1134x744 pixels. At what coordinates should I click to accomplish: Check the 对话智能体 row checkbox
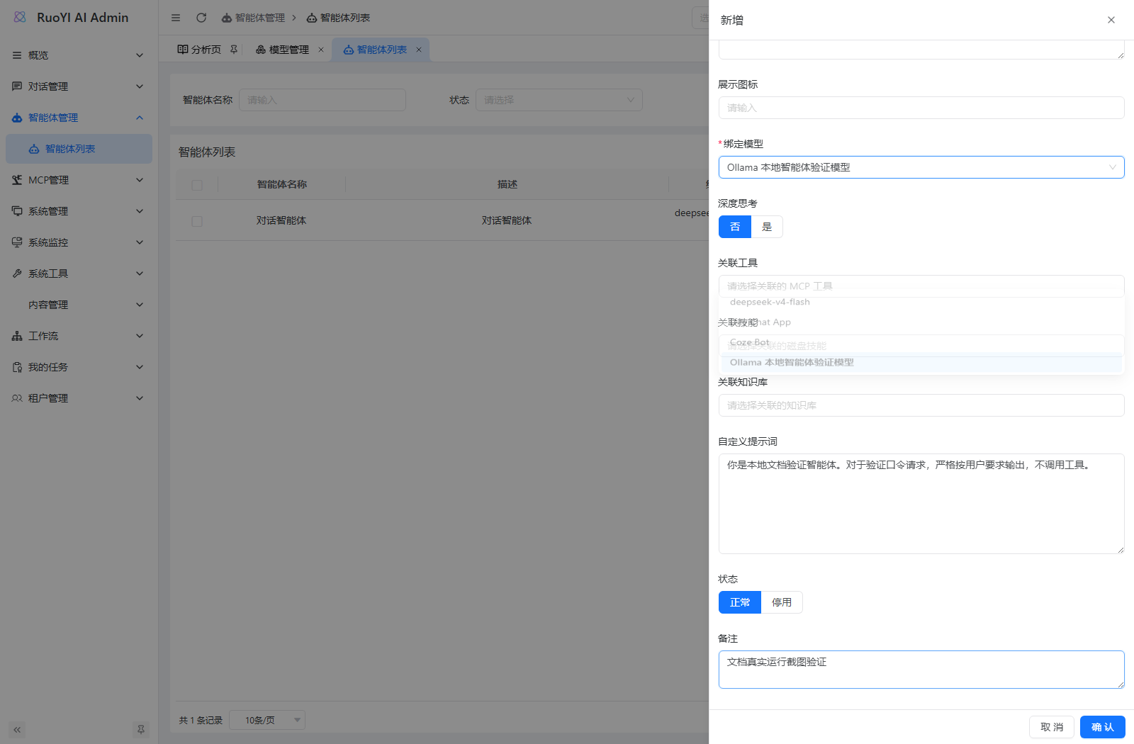197,221
